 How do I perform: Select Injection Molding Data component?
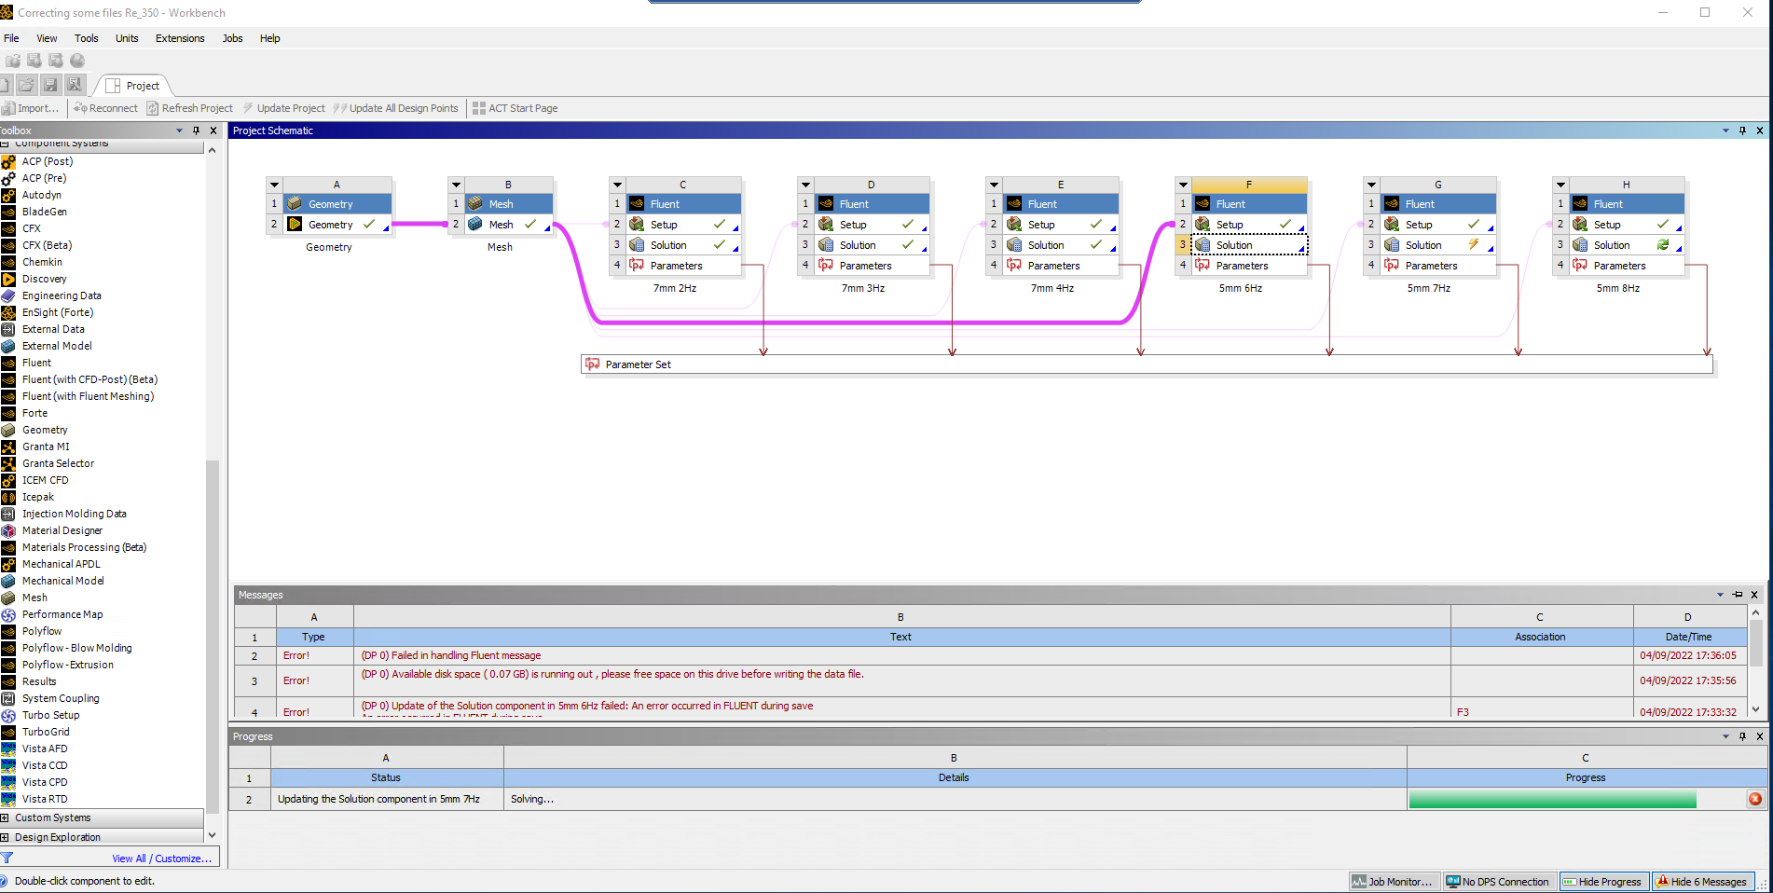coord(75,514)
